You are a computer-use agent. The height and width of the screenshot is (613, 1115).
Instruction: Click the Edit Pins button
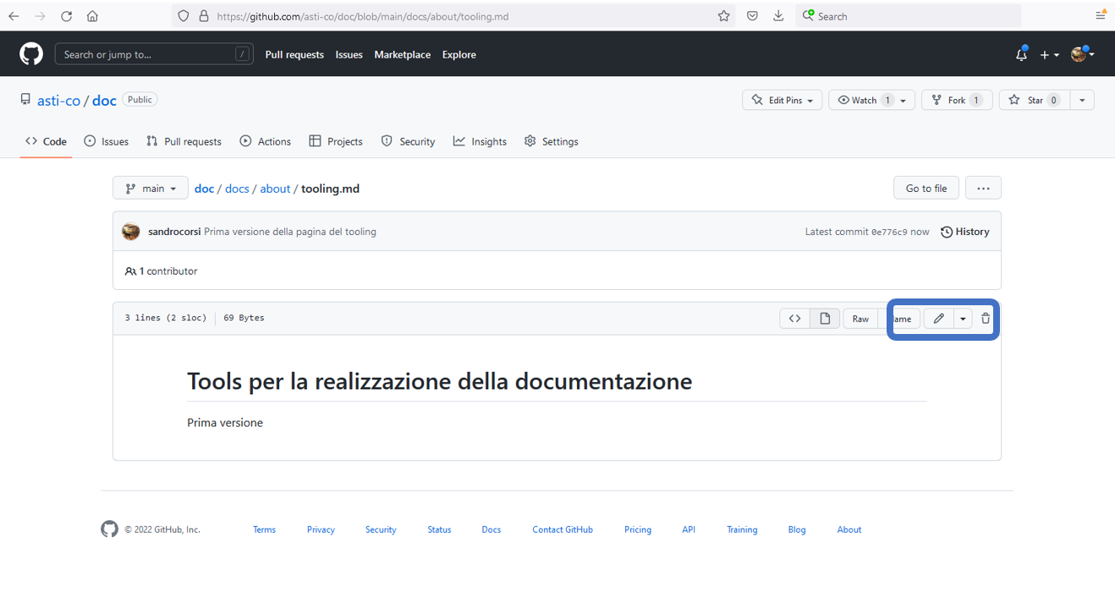point(783,100)
